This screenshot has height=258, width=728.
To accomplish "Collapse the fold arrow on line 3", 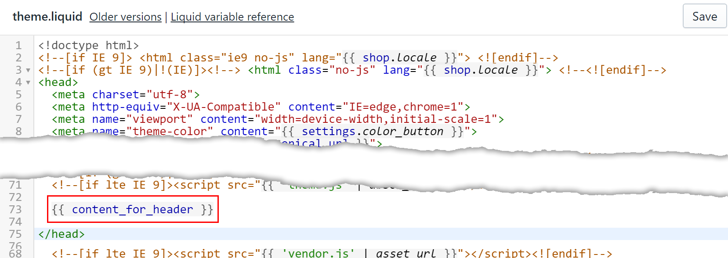I will (28, 70).
